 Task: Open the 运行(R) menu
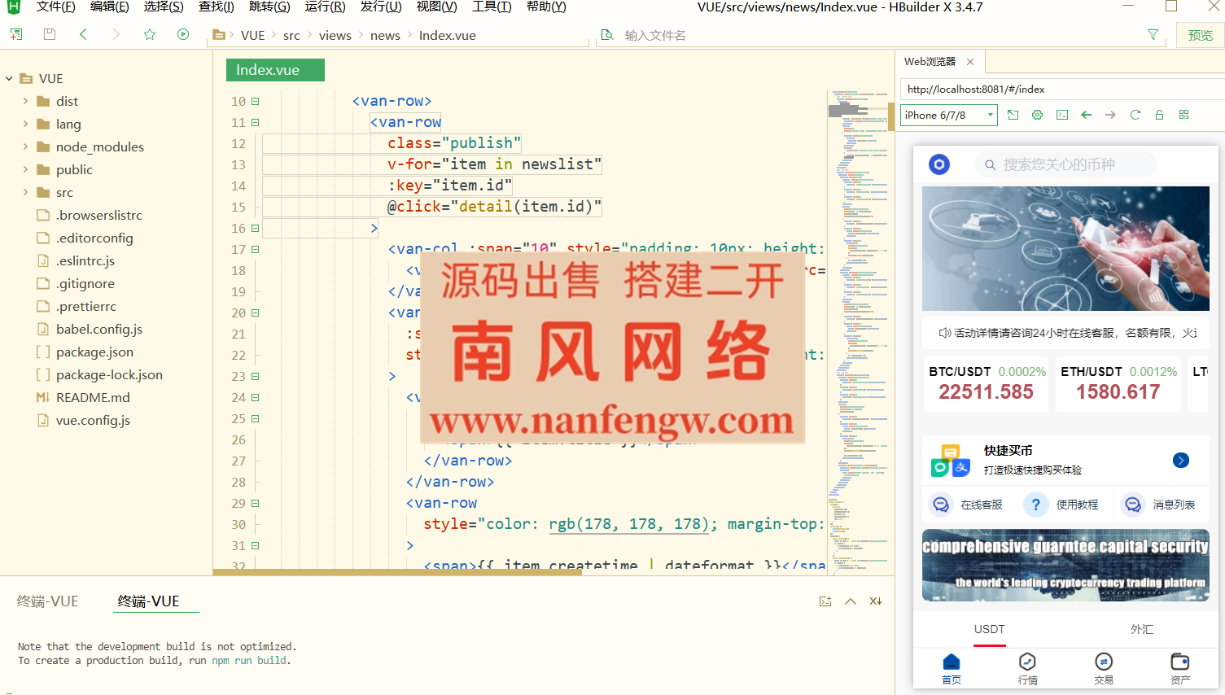(x=325, y=7)
